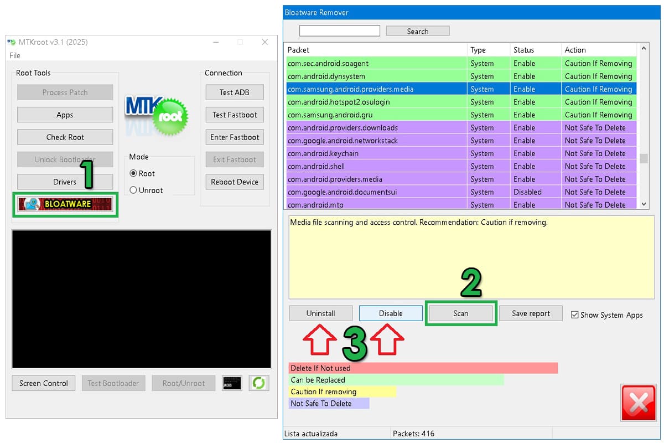Select the com.google.android.networkstack row

click(x=461, y=141)
